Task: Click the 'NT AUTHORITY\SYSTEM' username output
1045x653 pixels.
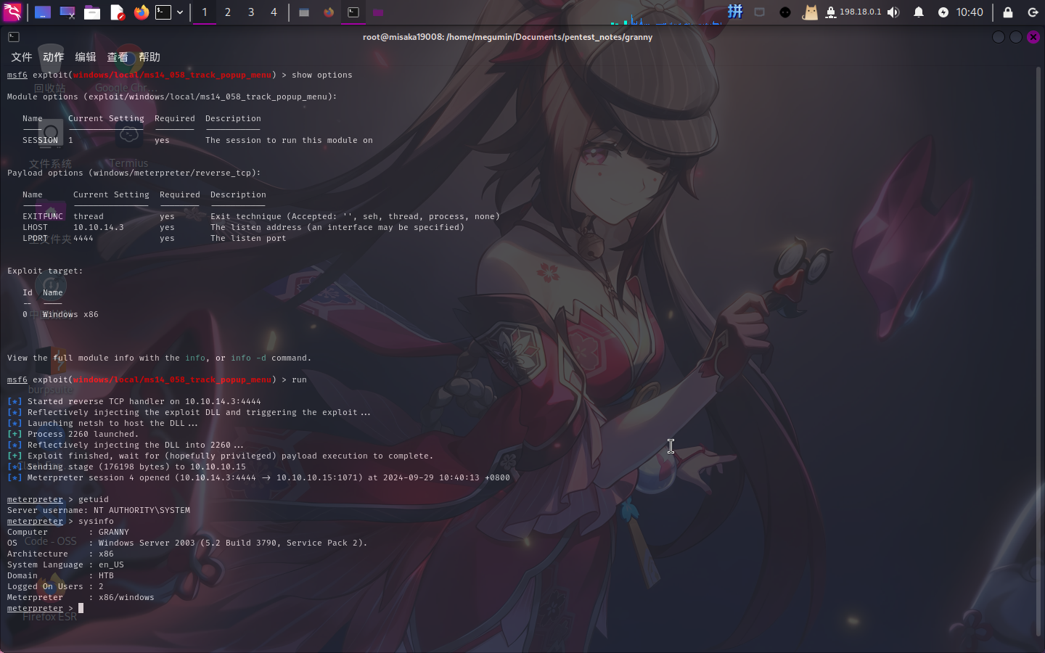Action: coord(142,510)
